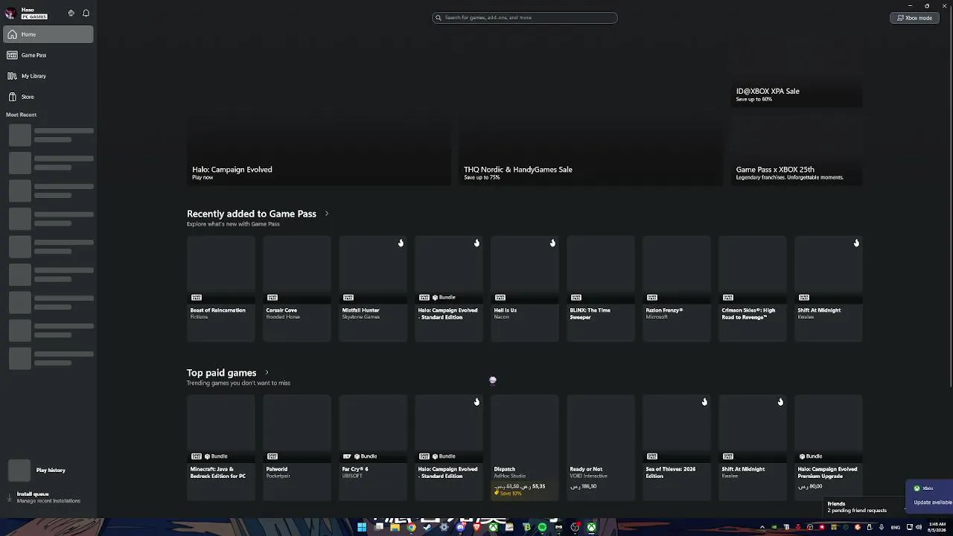Expand Recently added to Game Pass chevron

click(x=326, y=214)
